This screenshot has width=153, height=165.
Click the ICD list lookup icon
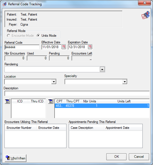[x=7, y=101]
